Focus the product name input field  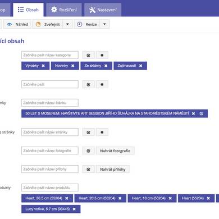coord(50,188)
